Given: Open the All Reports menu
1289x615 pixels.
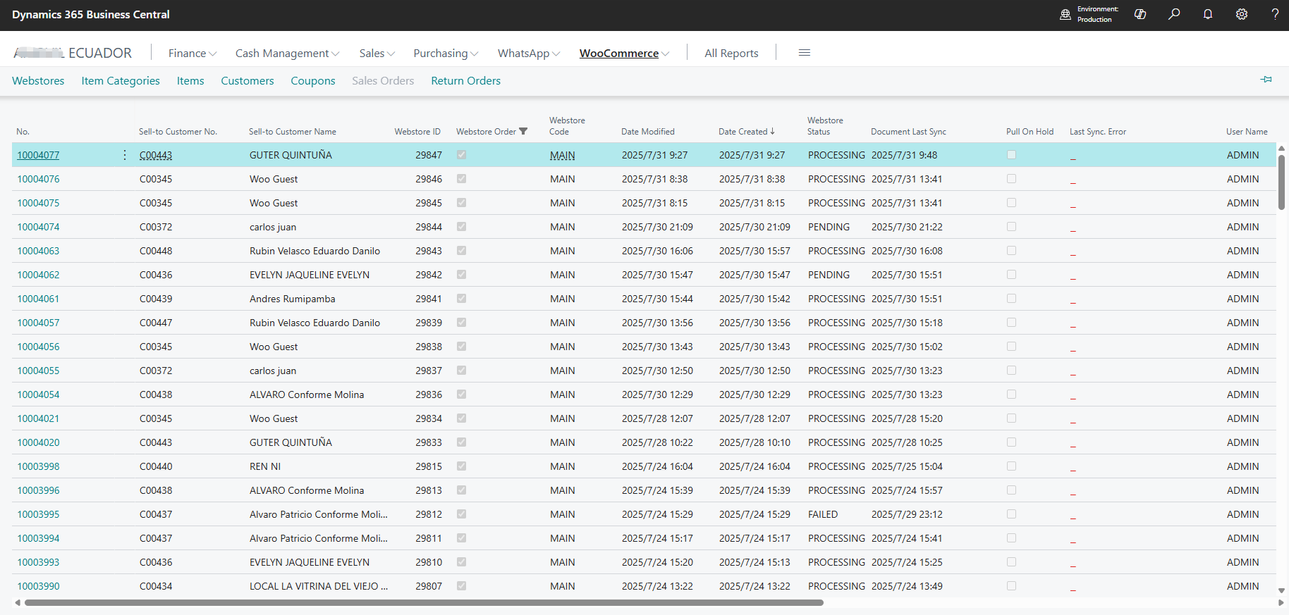Looking at the screenshot, I should pos(731,54).
